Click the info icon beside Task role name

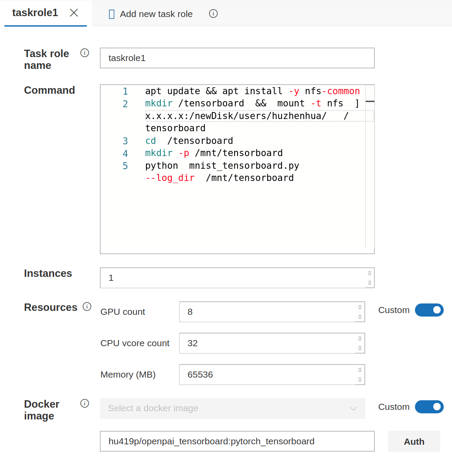click(x=85, y=52)
